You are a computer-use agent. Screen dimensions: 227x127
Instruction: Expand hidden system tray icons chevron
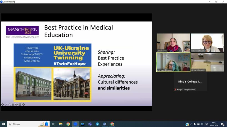tap(191, 124)
